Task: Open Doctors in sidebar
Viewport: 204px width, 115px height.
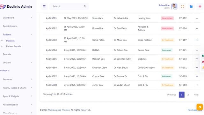Action: tap(7, 63)
